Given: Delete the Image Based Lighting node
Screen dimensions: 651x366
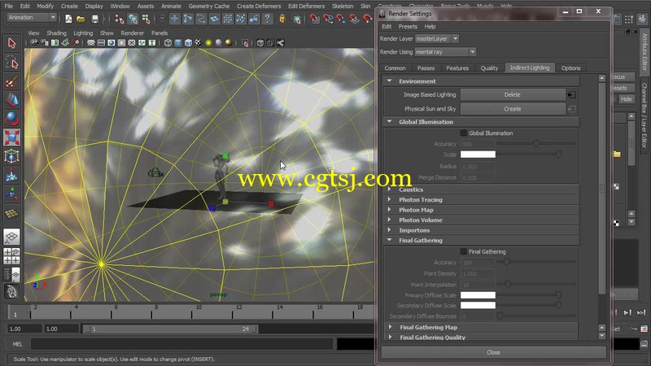Looking at the screenshot, I should [513, 94].
